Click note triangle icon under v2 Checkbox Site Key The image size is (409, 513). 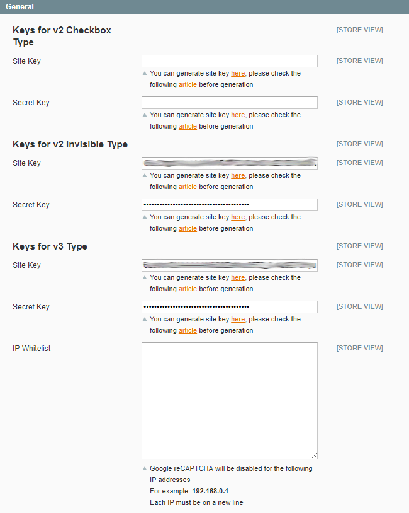144,74
